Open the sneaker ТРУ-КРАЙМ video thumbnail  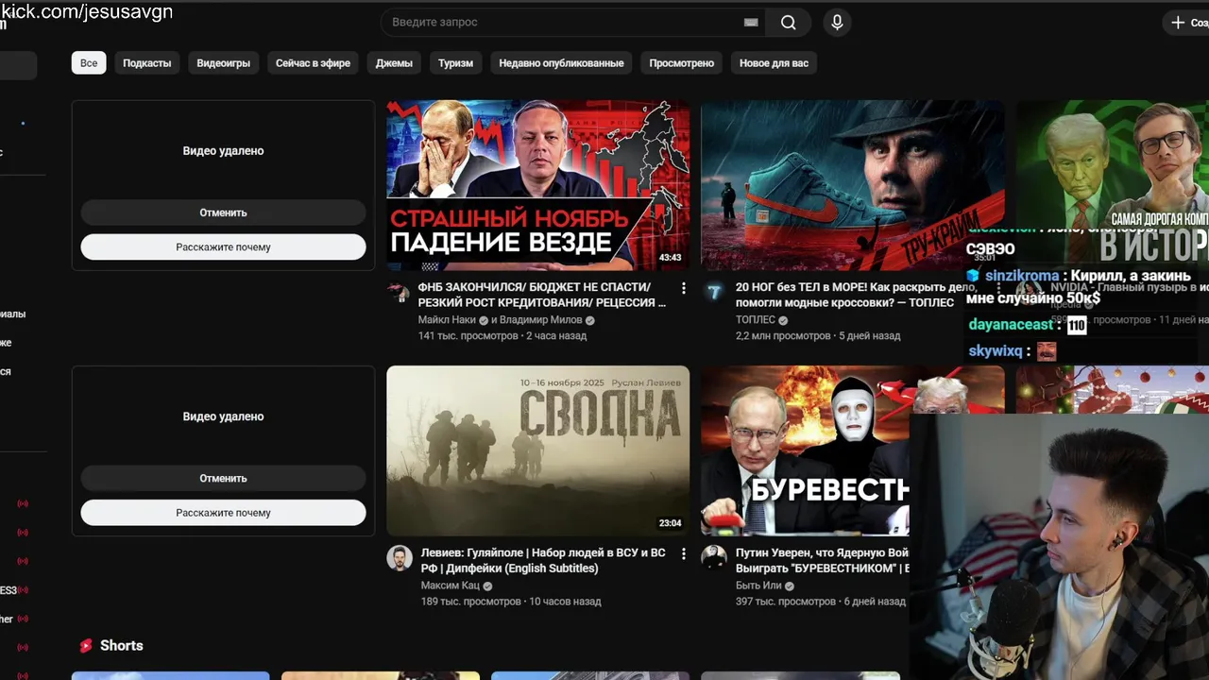pyautogui.click(x=852, y=185)
